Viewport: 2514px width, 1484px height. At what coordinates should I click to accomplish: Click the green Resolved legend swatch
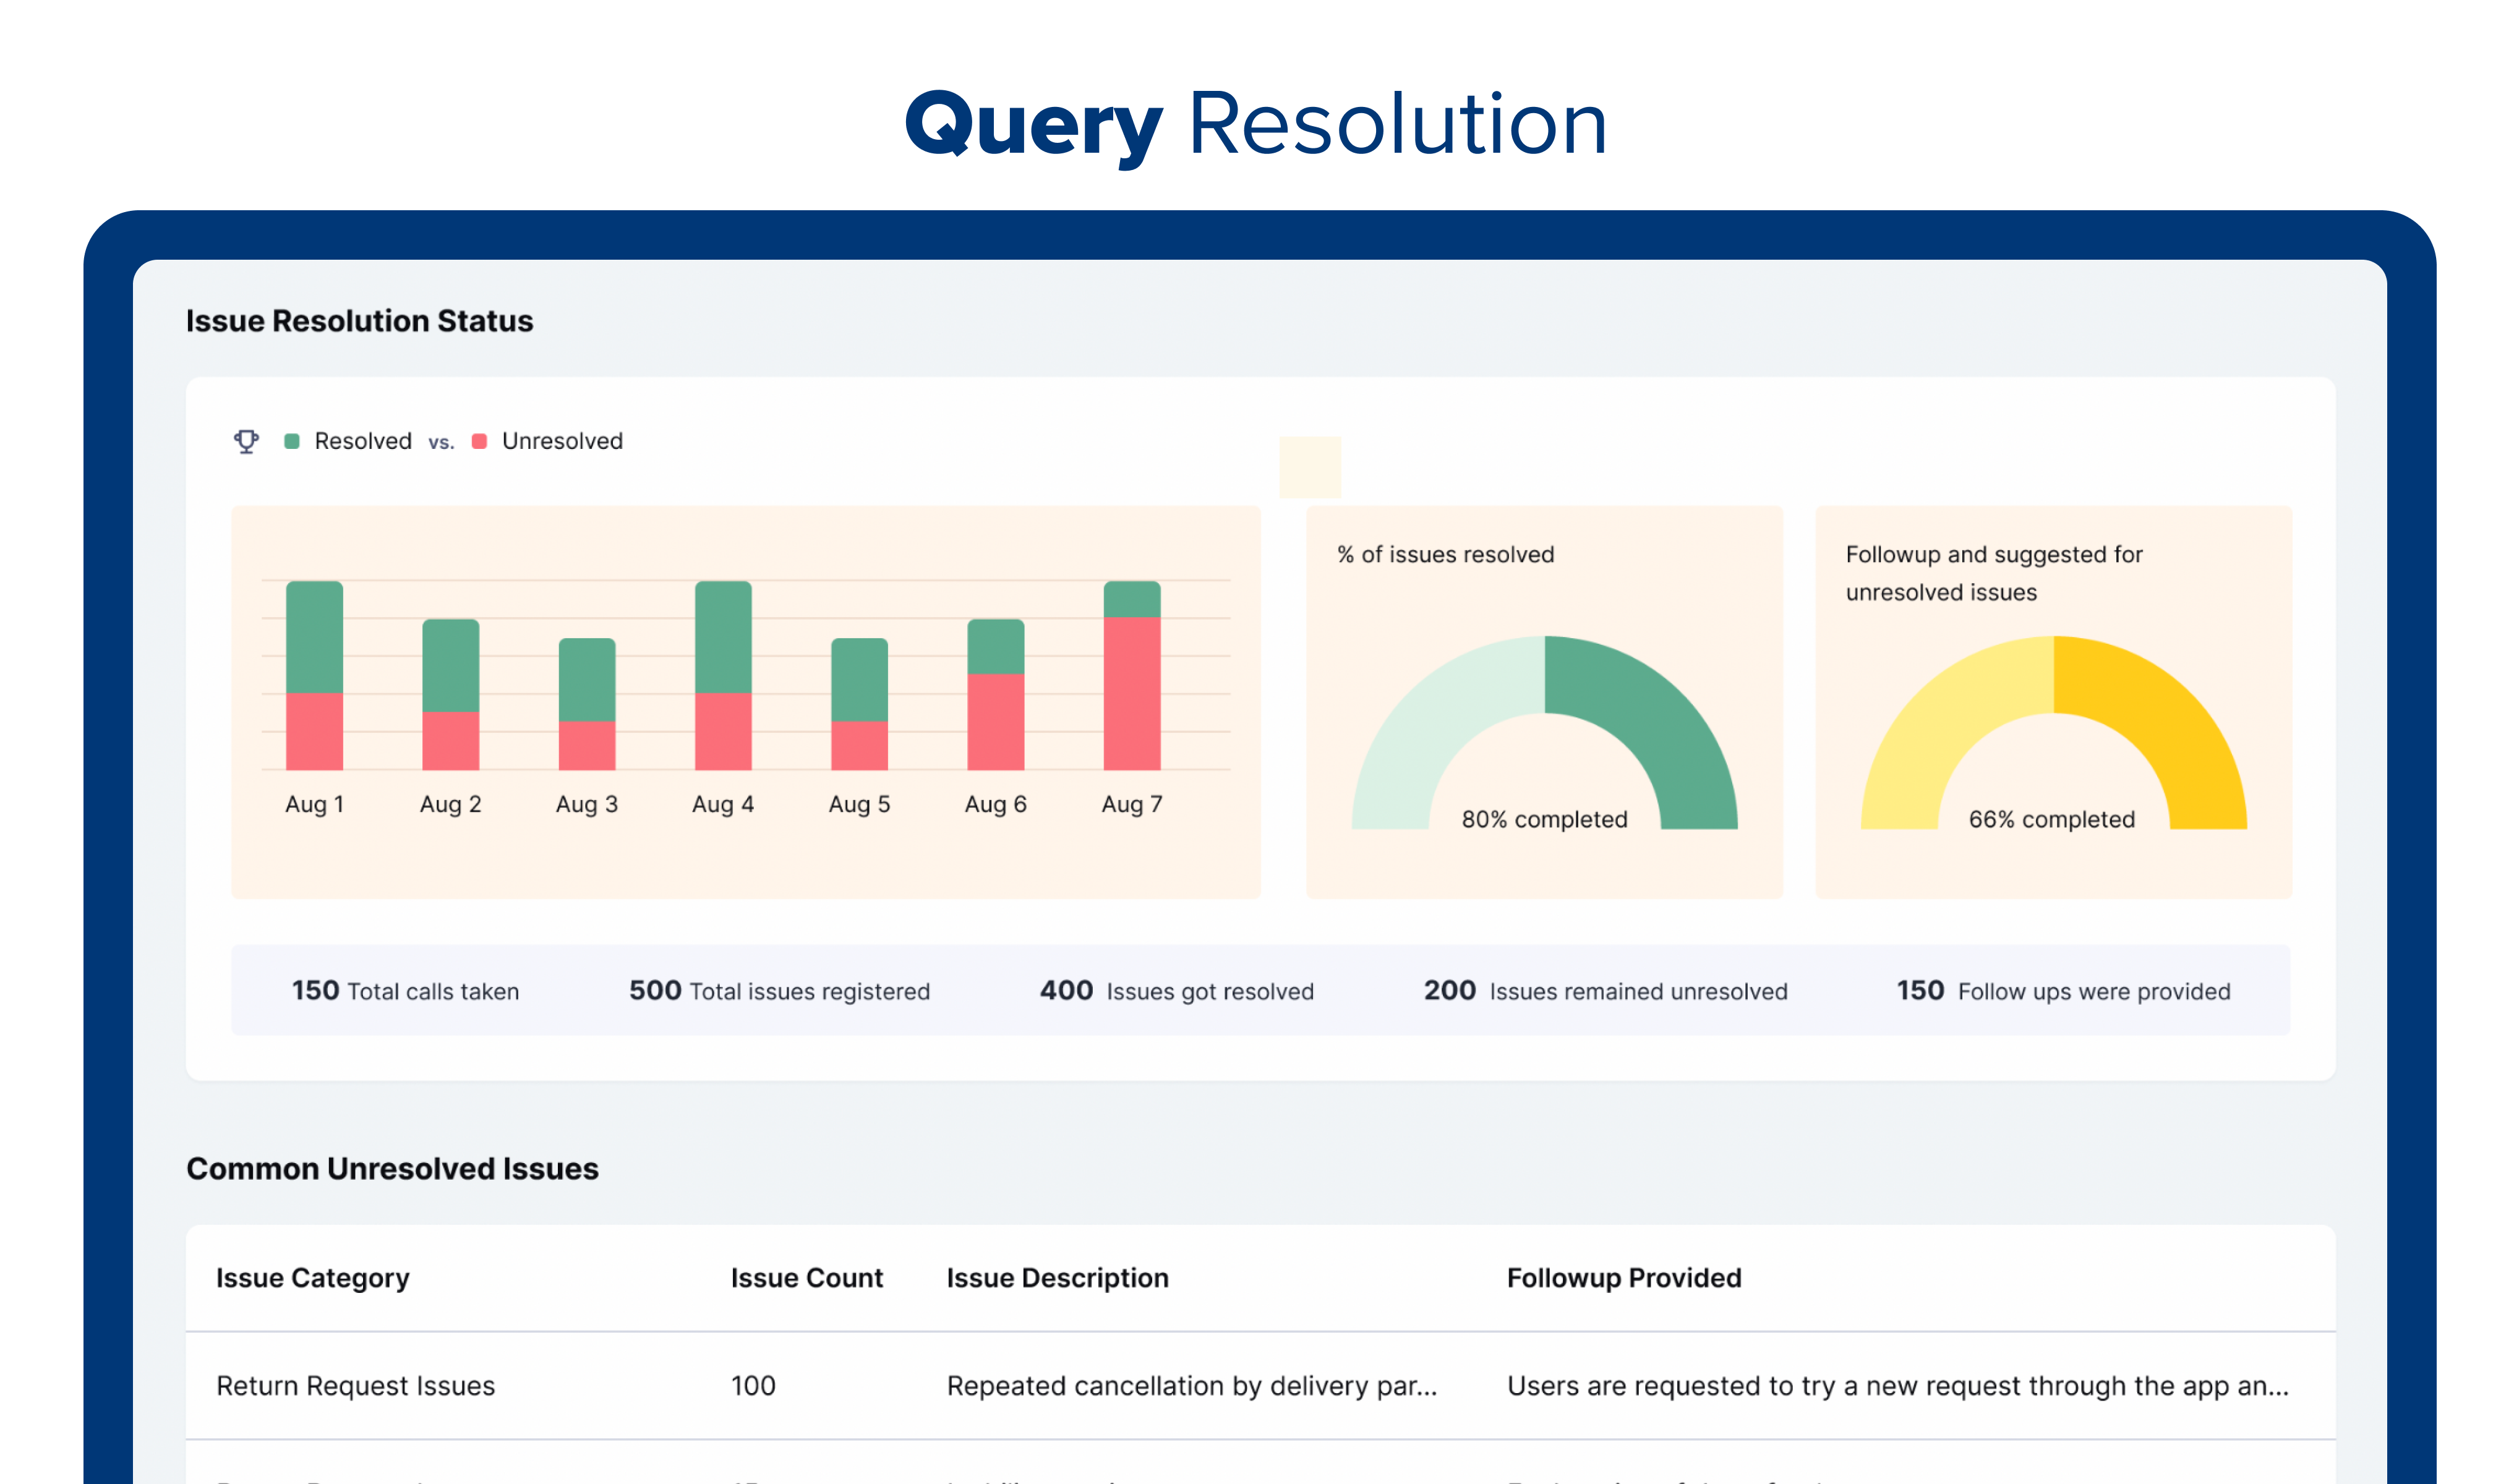[x=292, y=441]
